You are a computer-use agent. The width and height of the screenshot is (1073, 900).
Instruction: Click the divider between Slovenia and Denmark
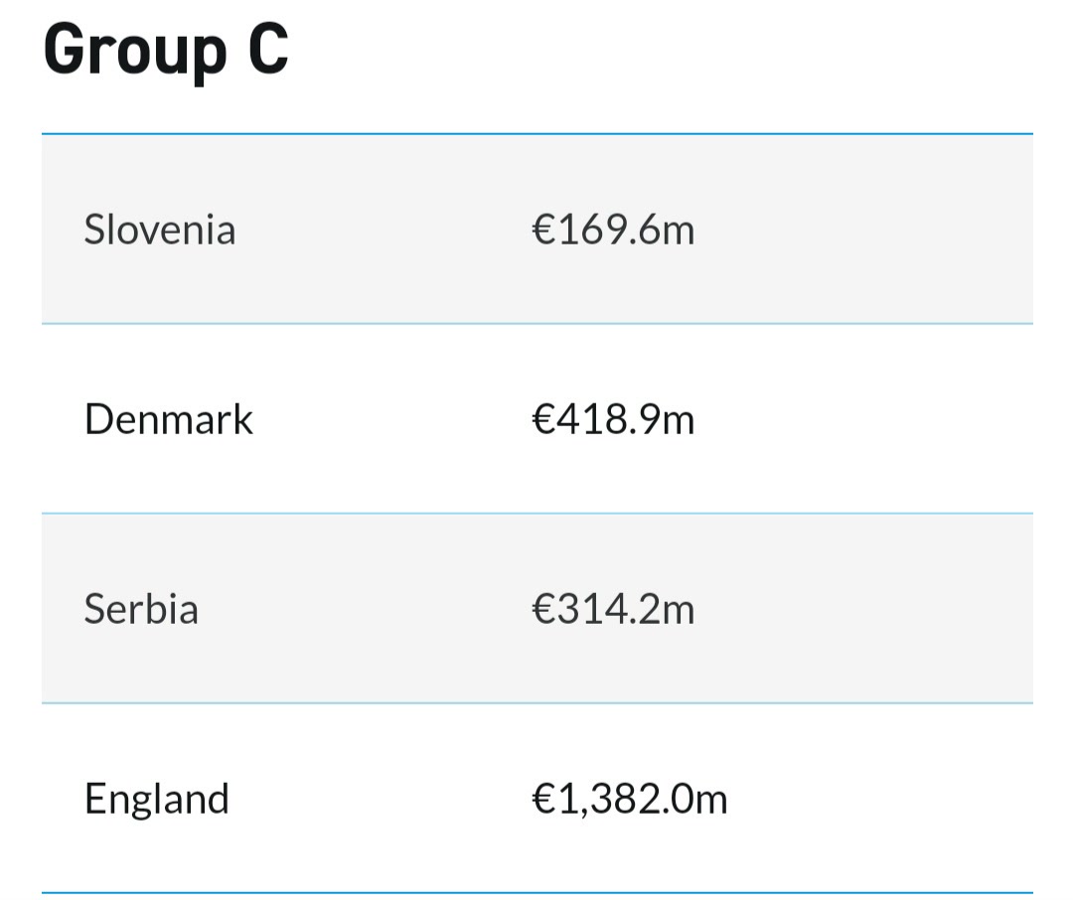(x=537, y=324)
